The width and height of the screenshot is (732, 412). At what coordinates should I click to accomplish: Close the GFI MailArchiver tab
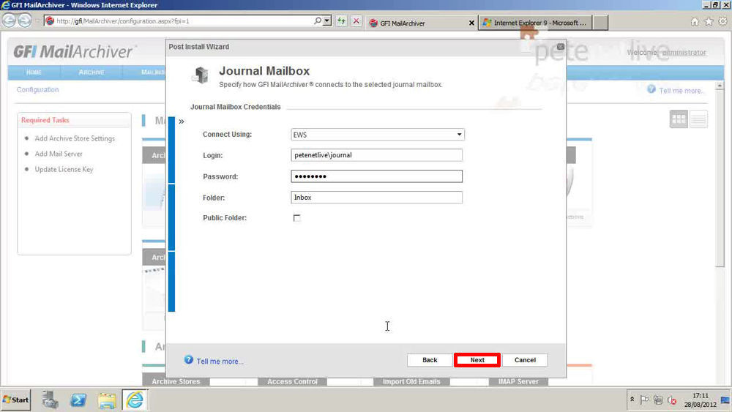471,23
